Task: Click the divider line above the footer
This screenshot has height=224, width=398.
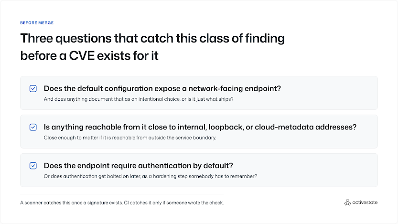Action: [122, 194]
